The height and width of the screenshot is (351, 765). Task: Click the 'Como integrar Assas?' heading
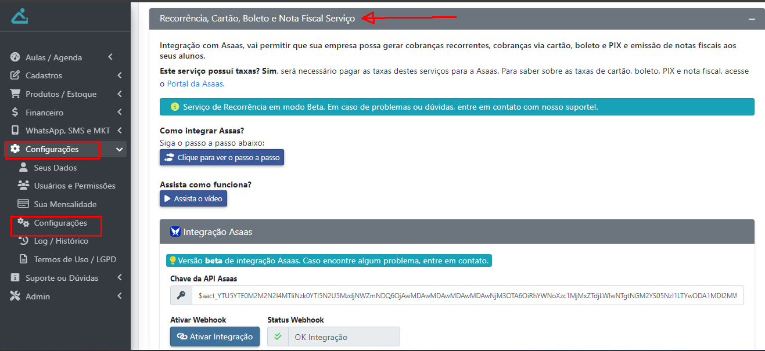tap(202, 131)
